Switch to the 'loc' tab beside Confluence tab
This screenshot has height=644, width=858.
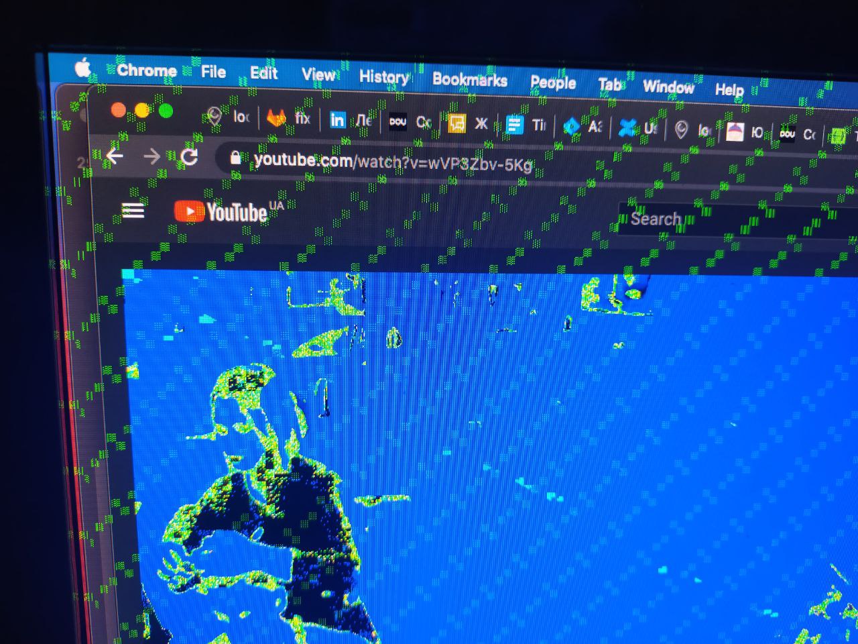tap(693, 129)
